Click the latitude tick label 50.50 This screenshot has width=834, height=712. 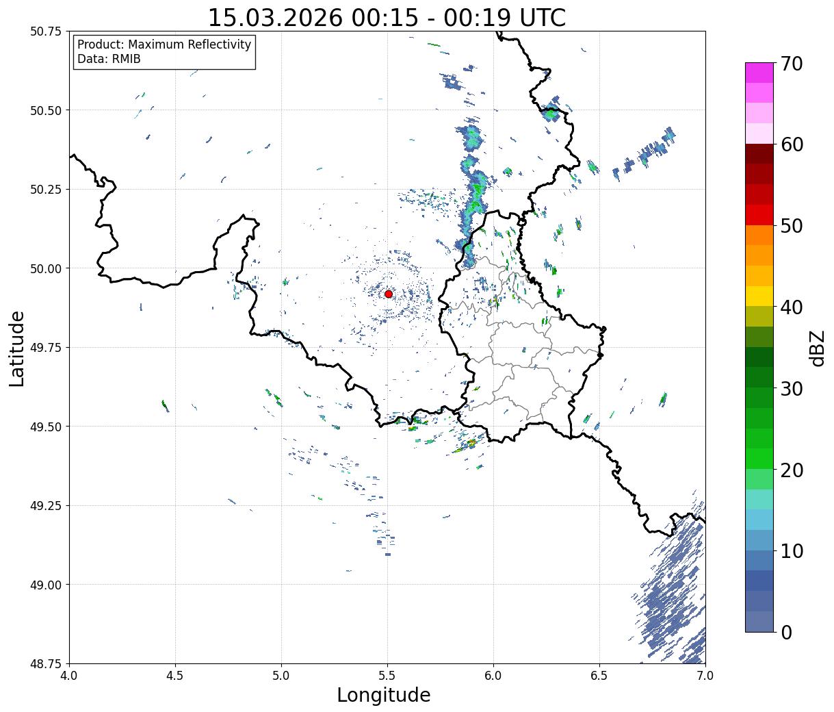(46, 110)
